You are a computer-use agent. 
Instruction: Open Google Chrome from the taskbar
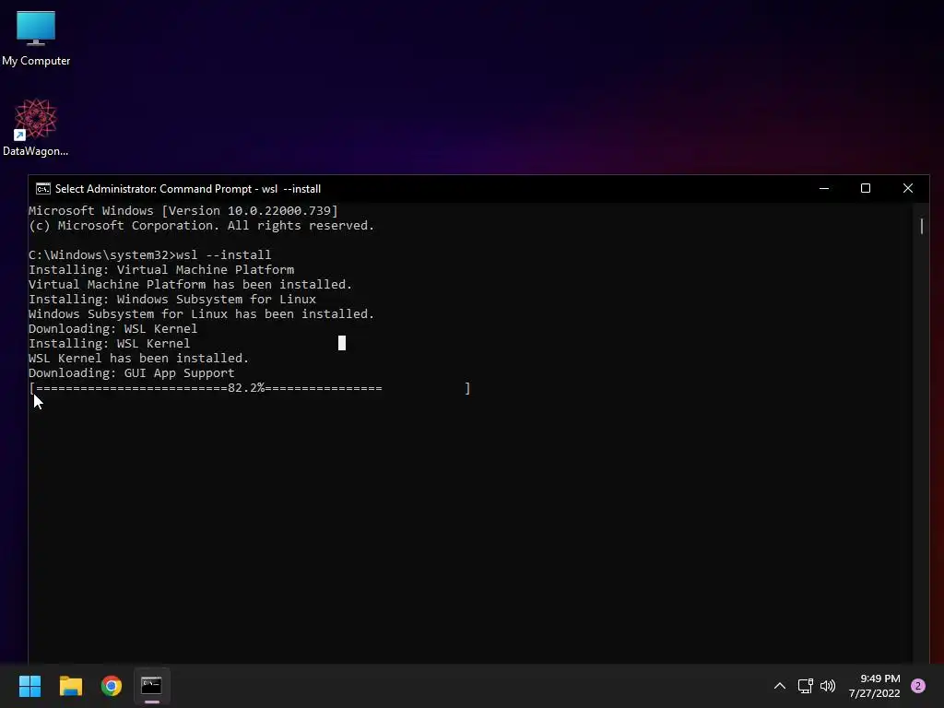(112, 686)
